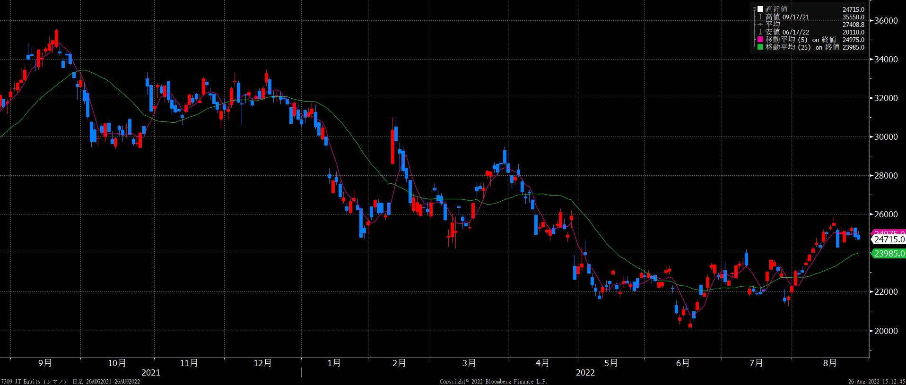Select the 安値 low marker icon in legend
The width and height of the screenshot is (906, 385).
[x=760, y=32]
